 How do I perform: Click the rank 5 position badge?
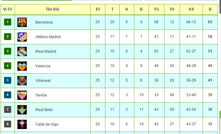(7, 80)
